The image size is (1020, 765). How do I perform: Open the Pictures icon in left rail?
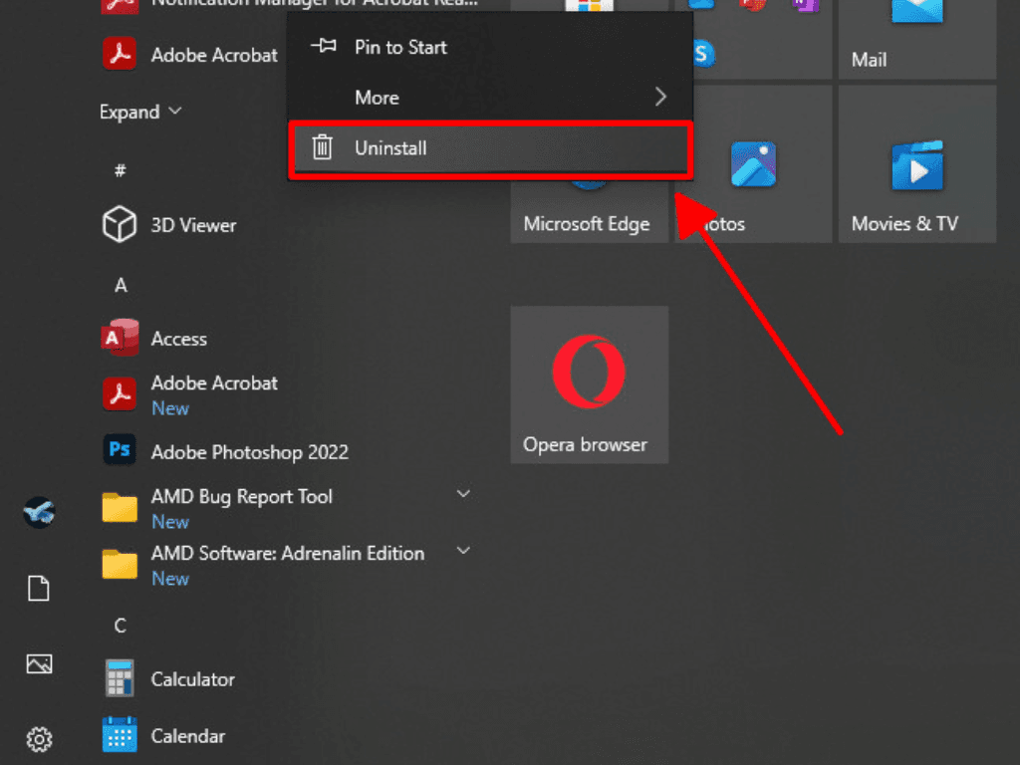(39, 664)
